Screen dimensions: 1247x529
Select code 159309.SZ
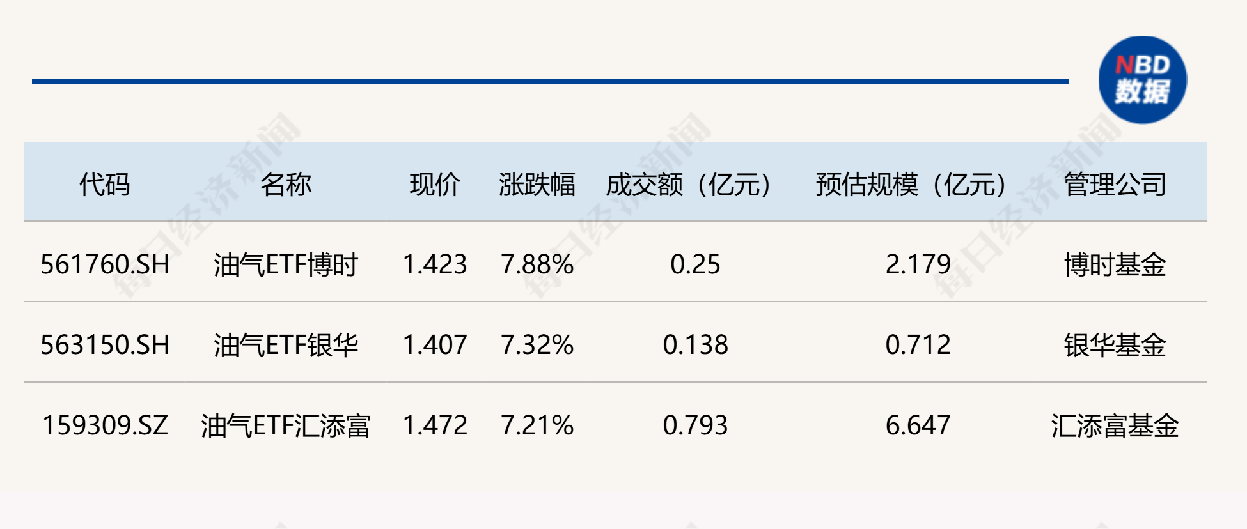point(105,425)
